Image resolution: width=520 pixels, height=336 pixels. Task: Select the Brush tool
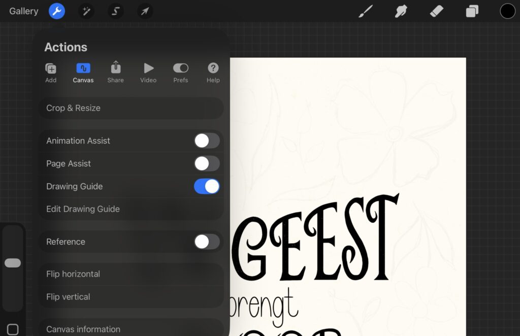coord(366,11)
